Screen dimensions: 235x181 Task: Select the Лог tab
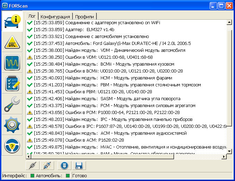[x=31, y=16]
